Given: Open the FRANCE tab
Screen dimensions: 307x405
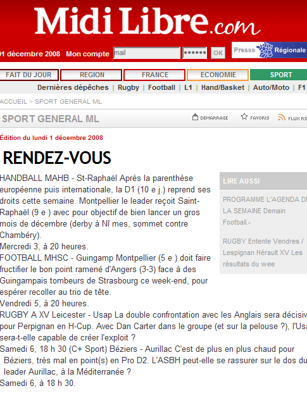Looking at the screenshot, I should [154, 75].
